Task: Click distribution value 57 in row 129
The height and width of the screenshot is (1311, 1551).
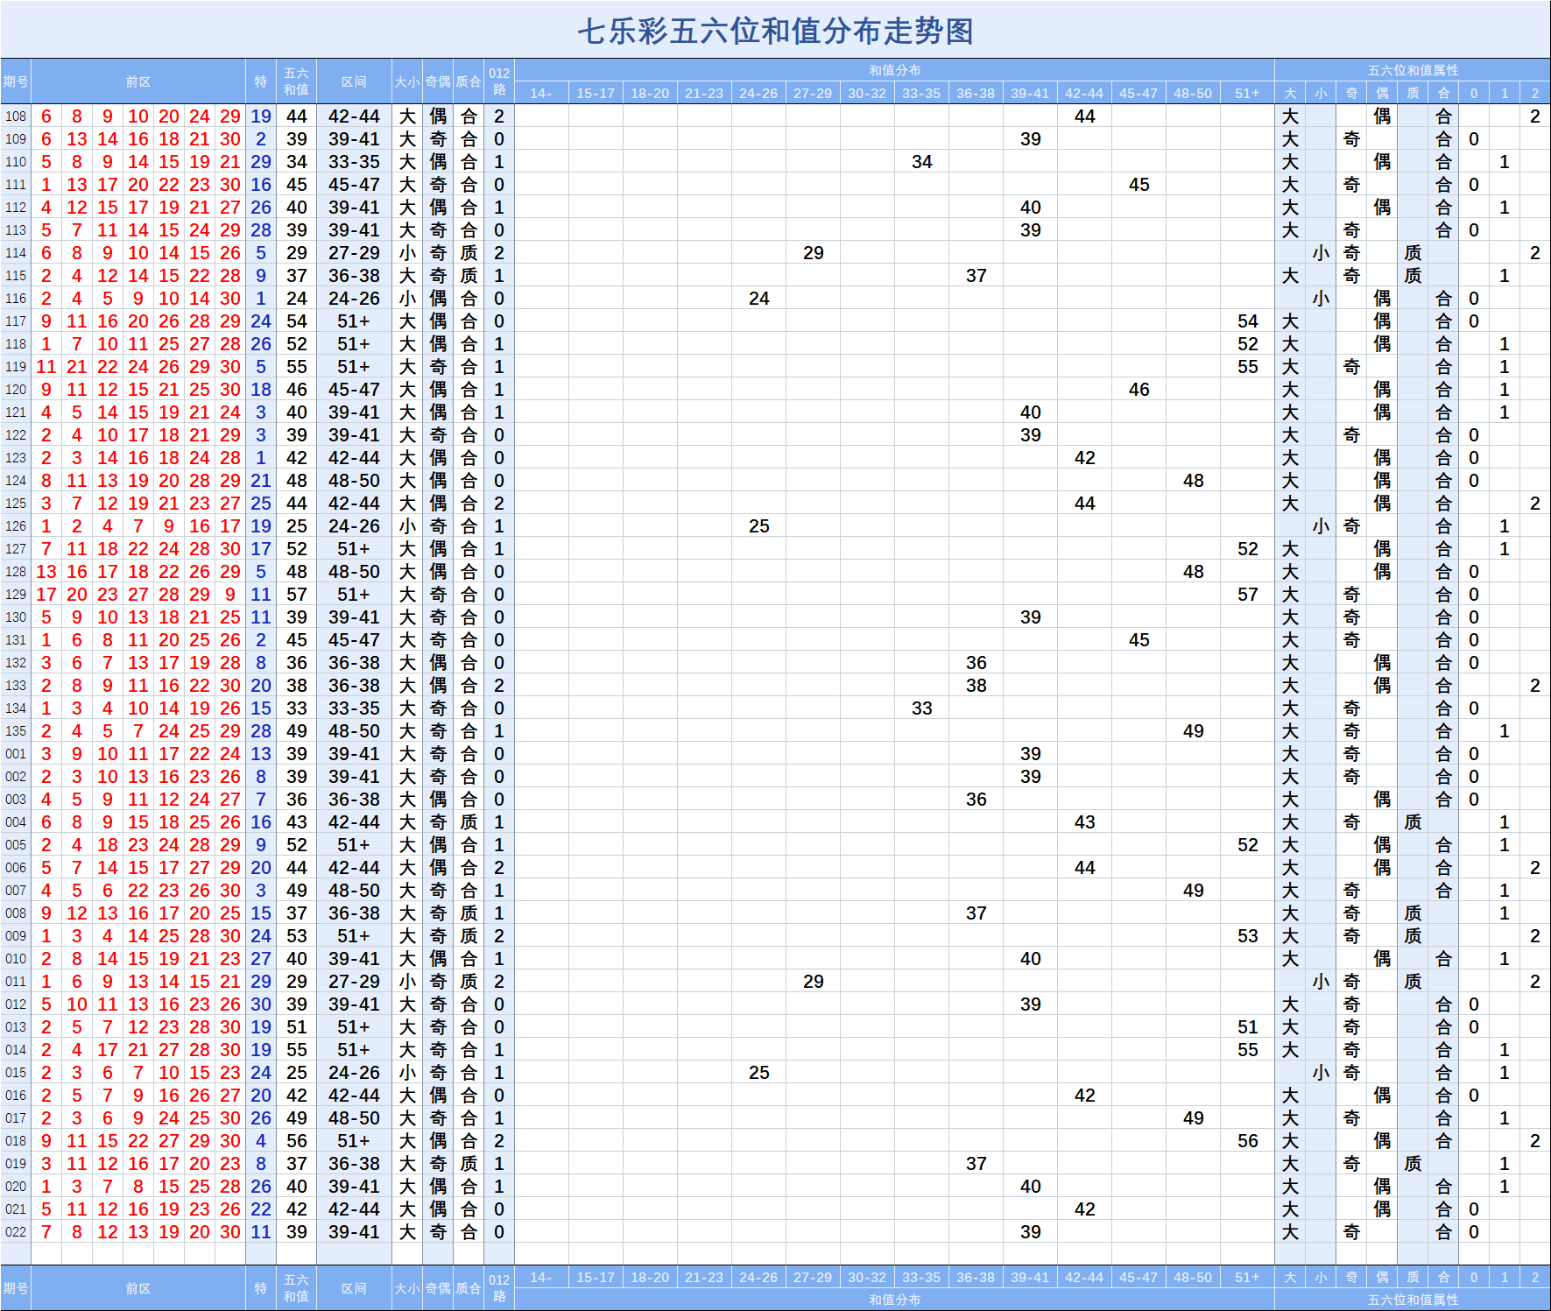Action: coord(1248,595)
